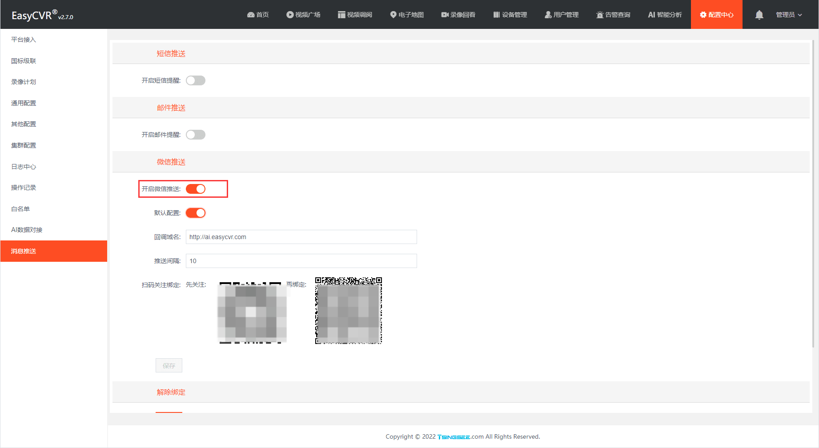
Task: Click the 配置中心 gear icon
Action: pos(703,15)
